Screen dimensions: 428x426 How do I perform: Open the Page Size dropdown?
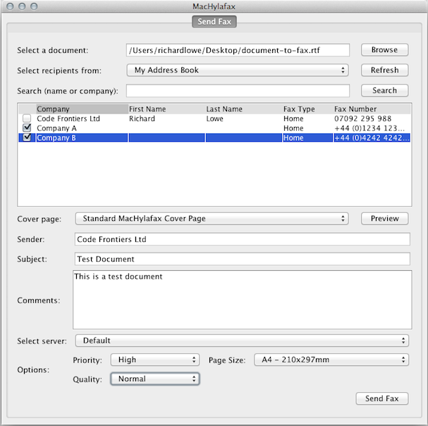coord(331,360)
